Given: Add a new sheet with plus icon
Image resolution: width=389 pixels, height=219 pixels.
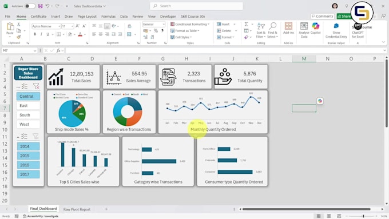Looking at the screenshot, I should click(106, 209).
